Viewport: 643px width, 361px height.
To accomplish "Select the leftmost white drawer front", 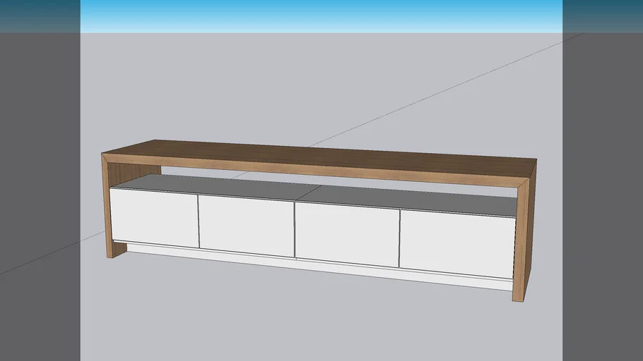I will point(154,217).
